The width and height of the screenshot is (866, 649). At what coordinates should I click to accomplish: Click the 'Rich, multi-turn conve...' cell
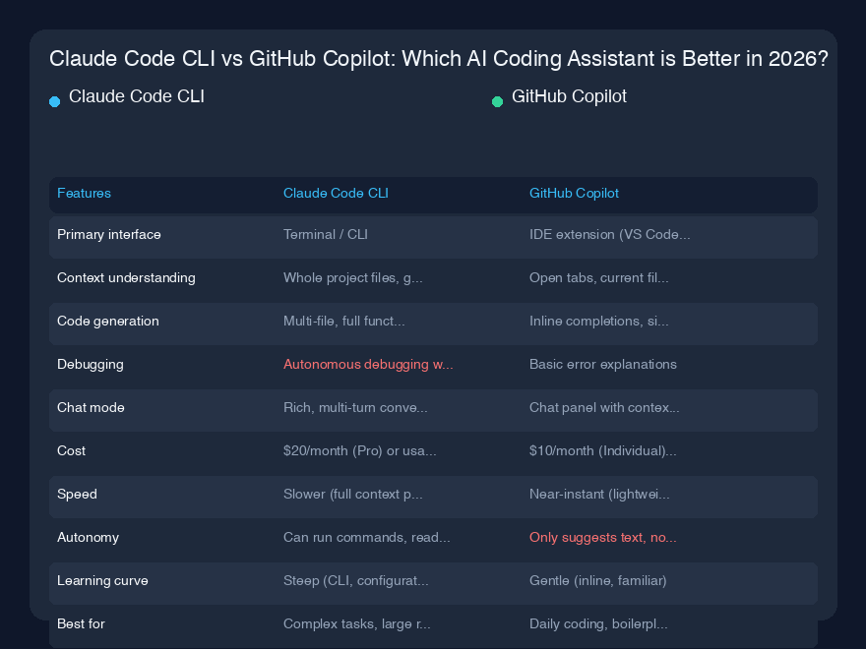[x=355, y=407]
